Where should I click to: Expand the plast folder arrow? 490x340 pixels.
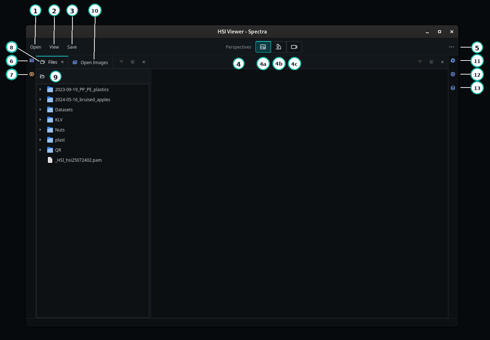coord(40,140)
